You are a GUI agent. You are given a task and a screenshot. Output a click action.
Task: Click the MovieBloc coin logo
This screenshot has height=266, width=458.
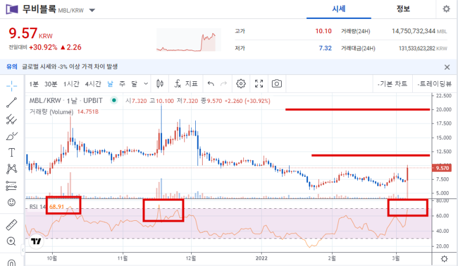12,9
